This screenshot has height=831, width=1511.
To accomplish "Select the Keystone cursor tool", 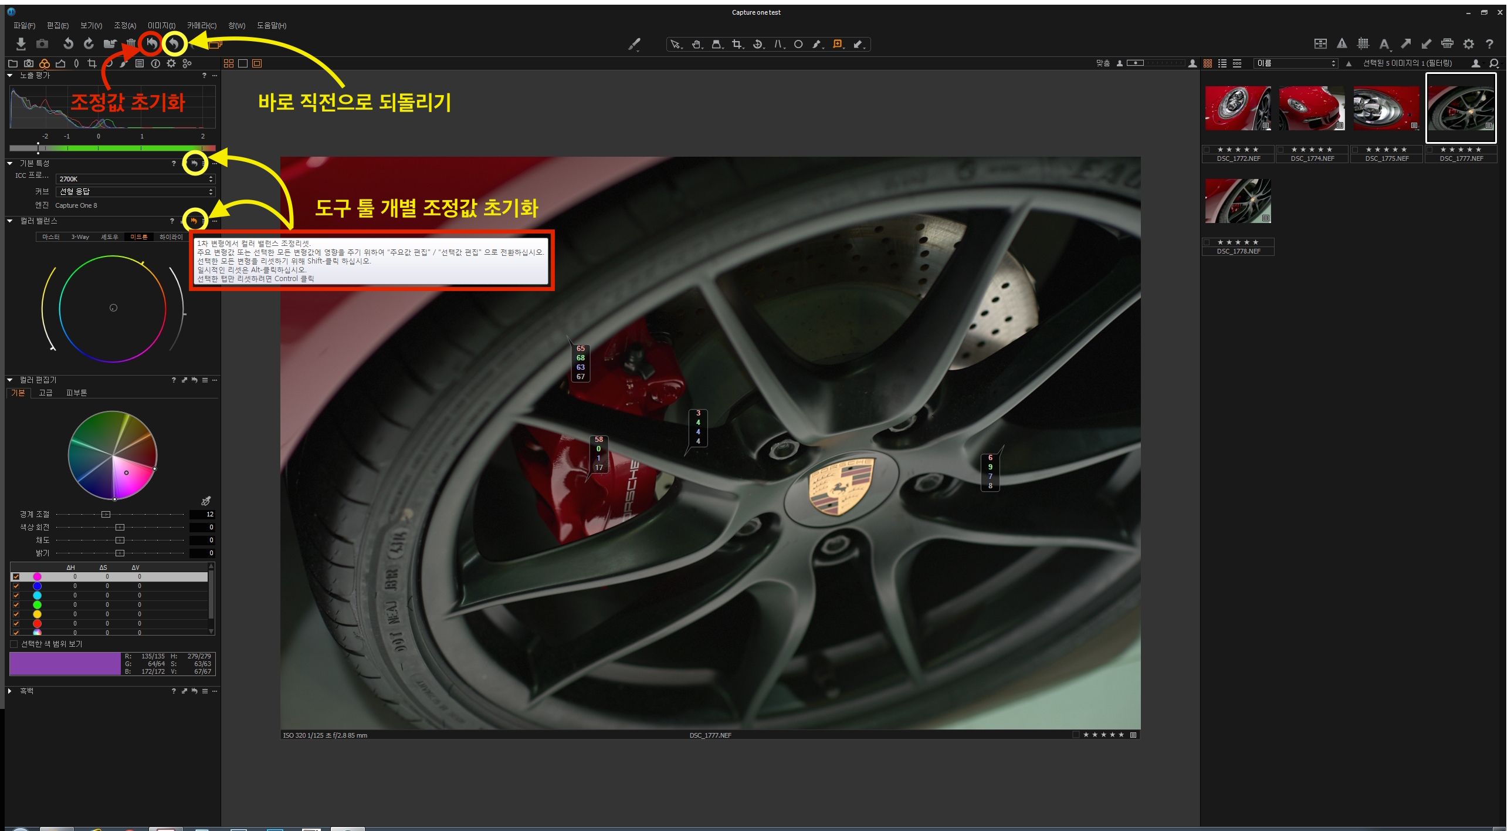I will (x=778, y=44).
